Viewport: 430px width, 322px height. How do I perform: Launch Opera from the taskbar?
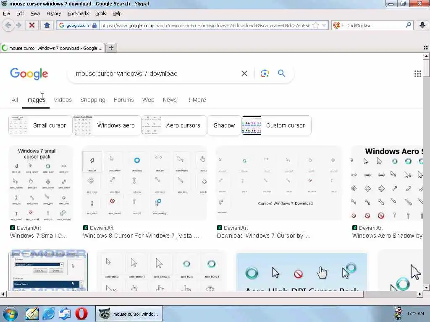tap(81, 314)
